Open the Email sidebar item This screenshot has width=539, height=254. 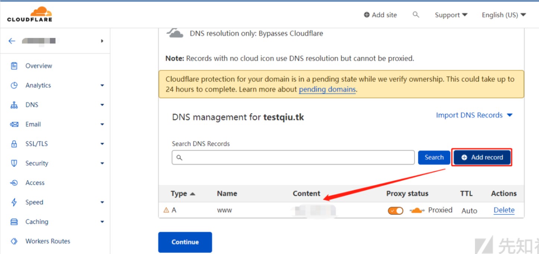(x=33, y=124)
